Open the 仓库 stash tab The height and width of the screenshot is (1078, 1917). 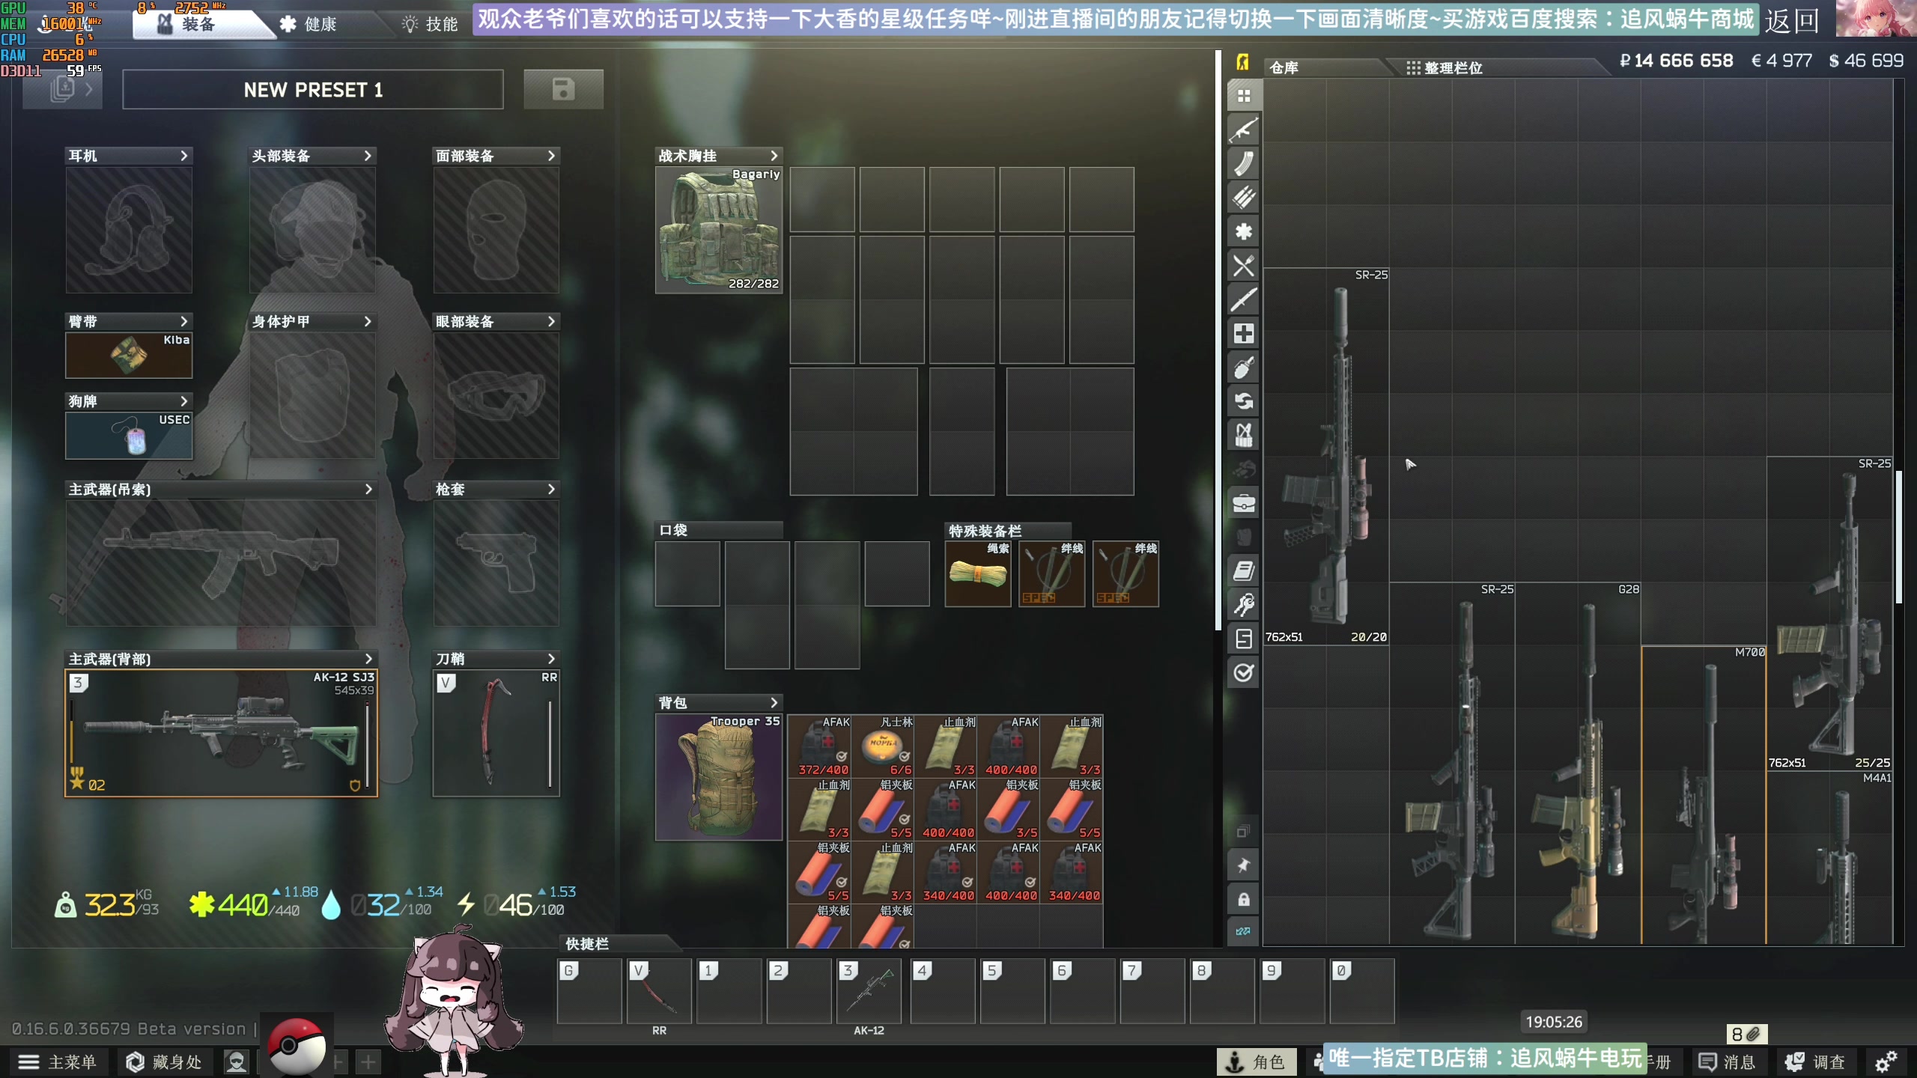point(1325,67)
